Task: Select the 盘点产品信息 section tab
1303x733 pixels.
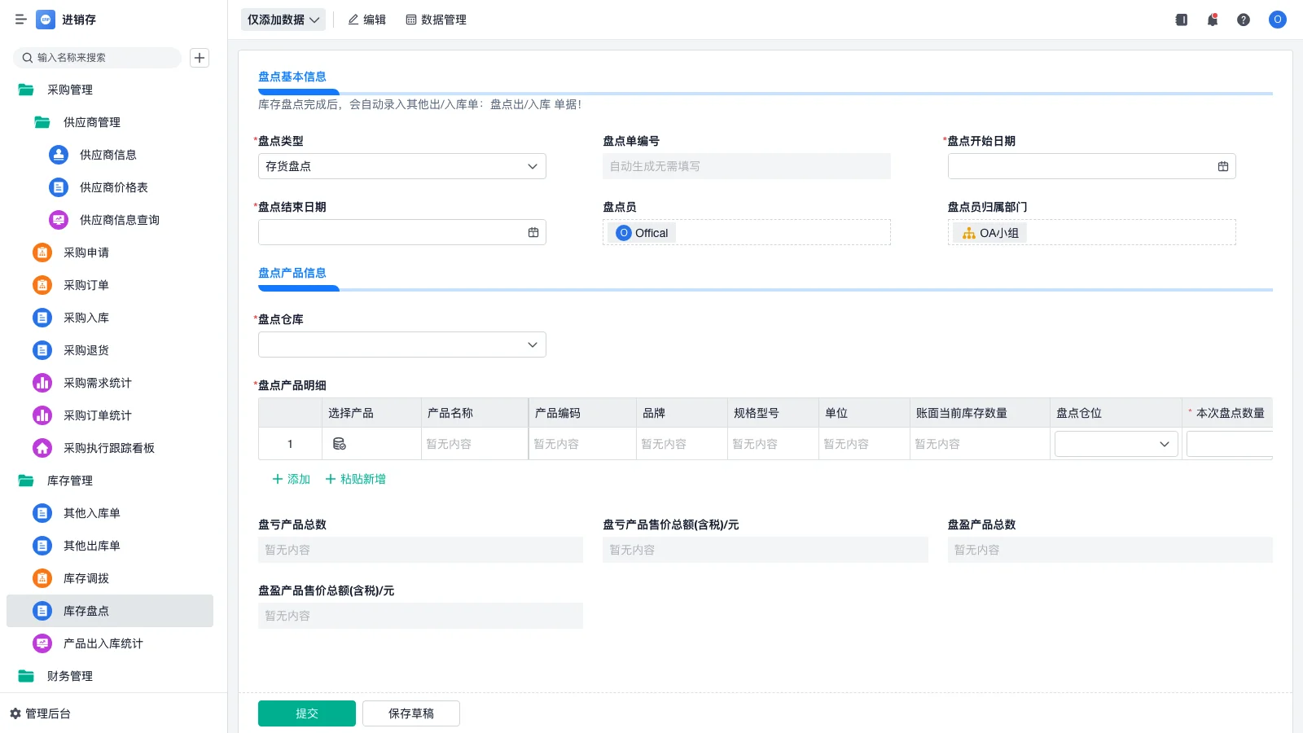Action: pyautogui.click(x=292, y=273)
